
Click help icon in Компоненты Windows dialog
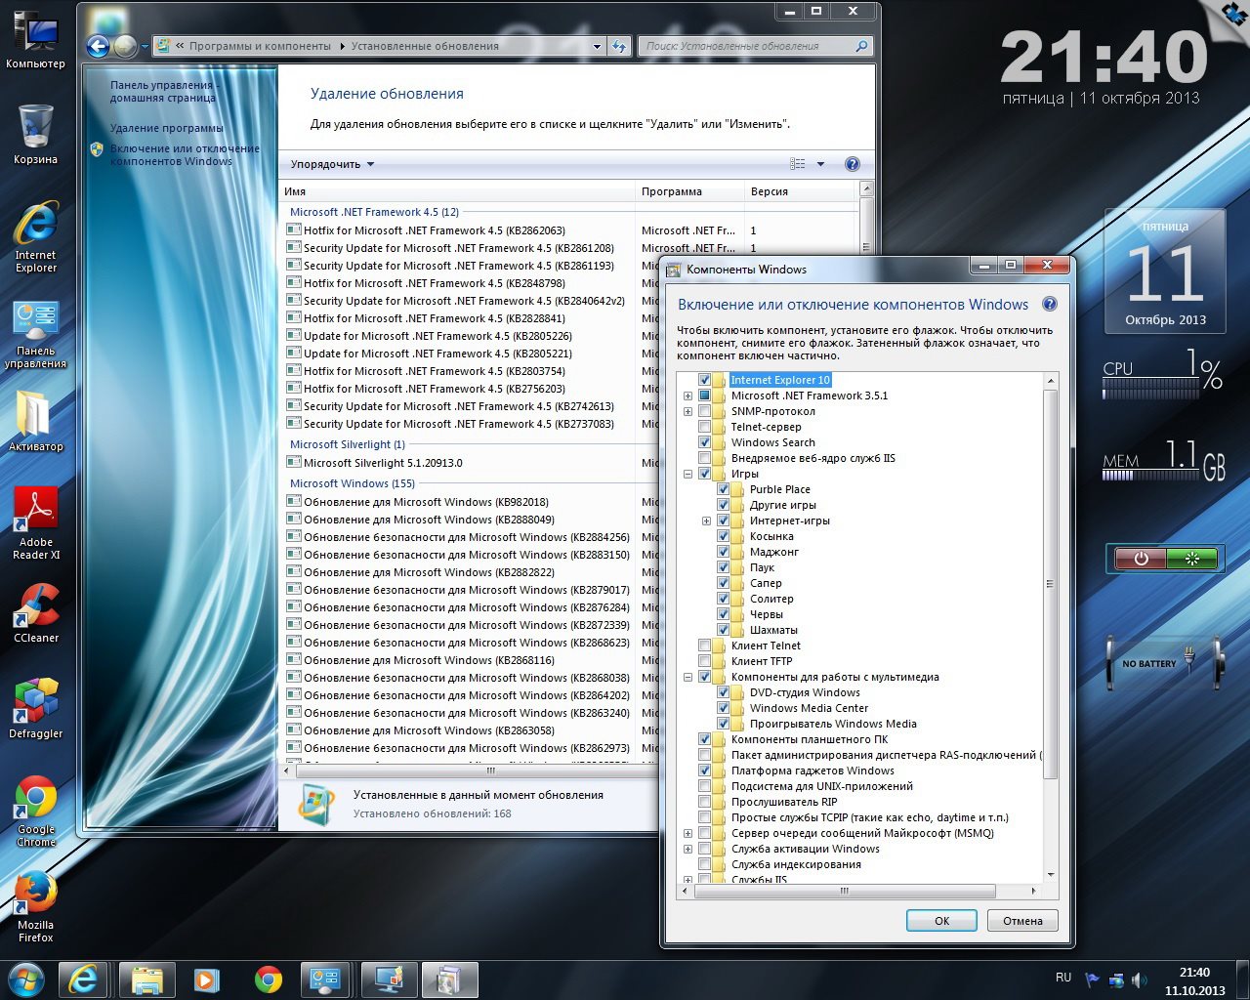(x=1050, y=304)
